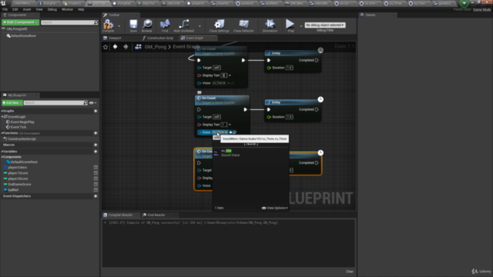493x277 pixels.
Task: Select Event BeginPlay in graph list
Action: click(22, 122)
